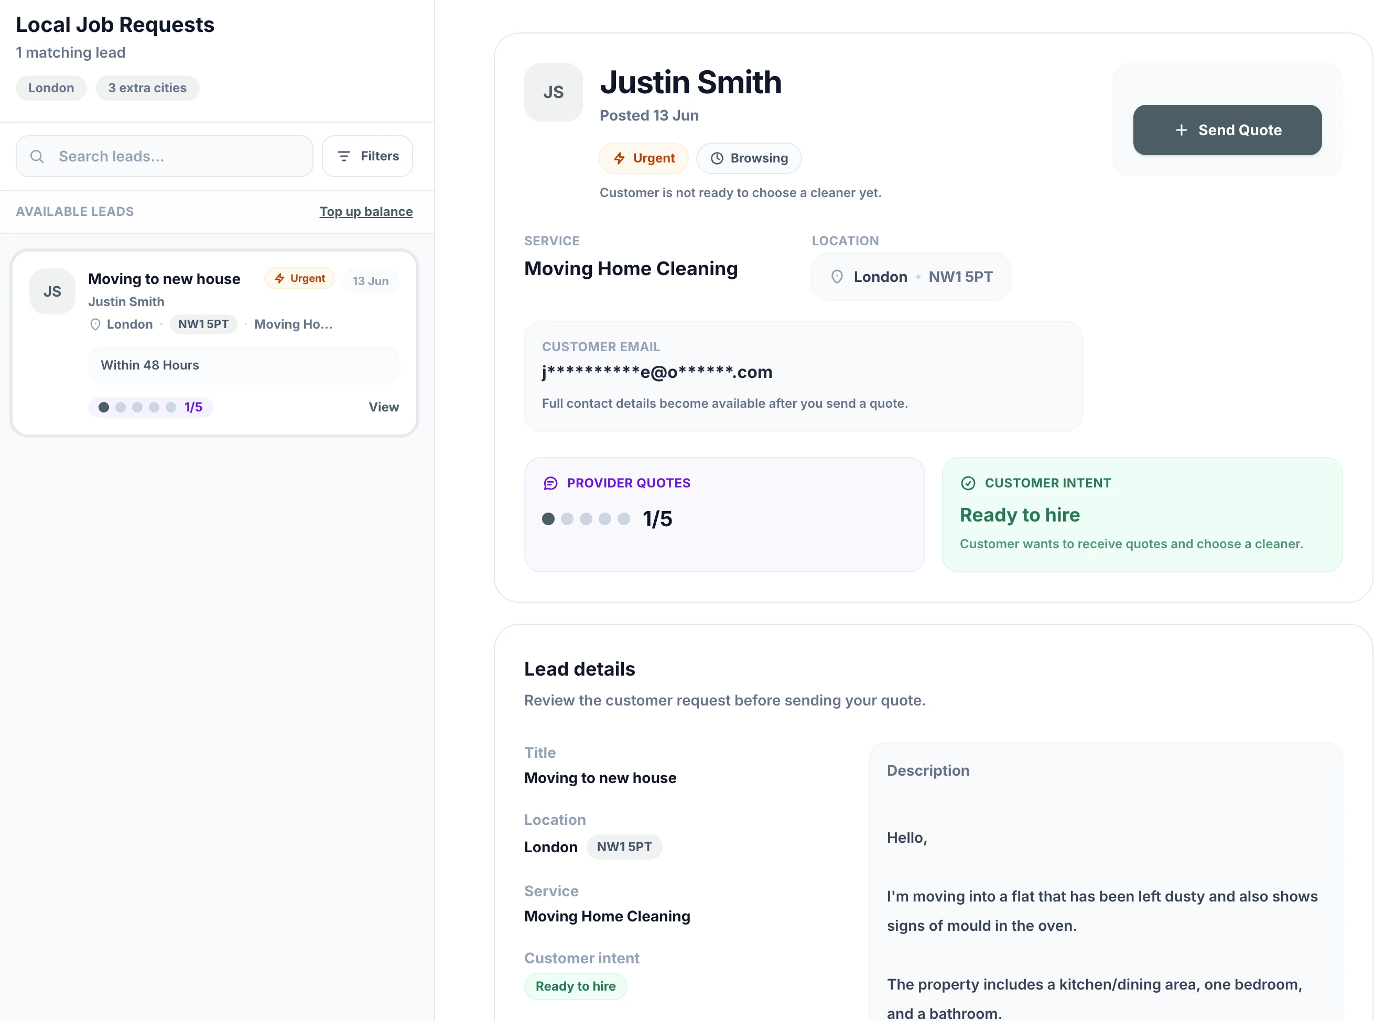Click the London NW1 5PT location chip
Screen dimensions: 1385x1021
[911, 277]
